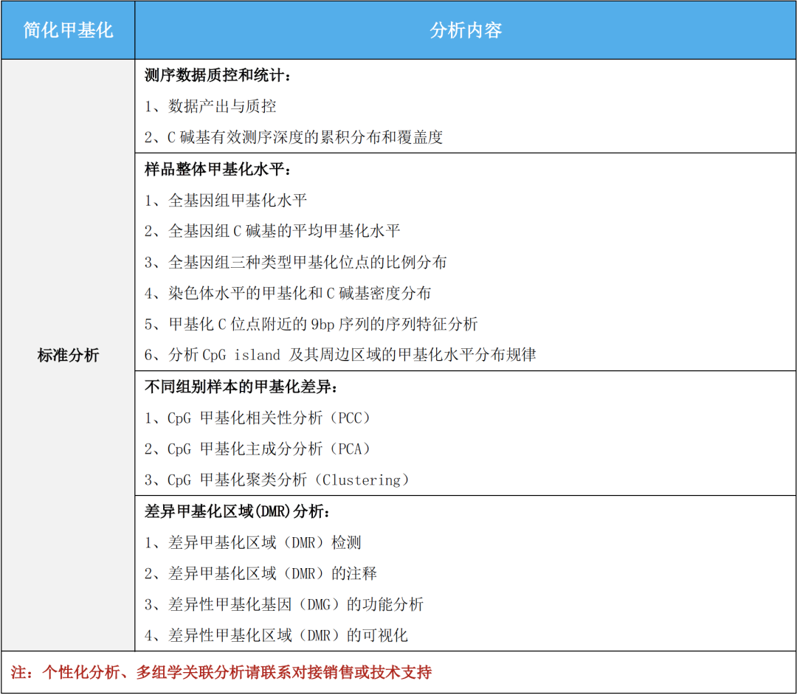
Task: Click '2、全基因组 C 碱基的平均甲基化水平'
Action: [272, 231]
